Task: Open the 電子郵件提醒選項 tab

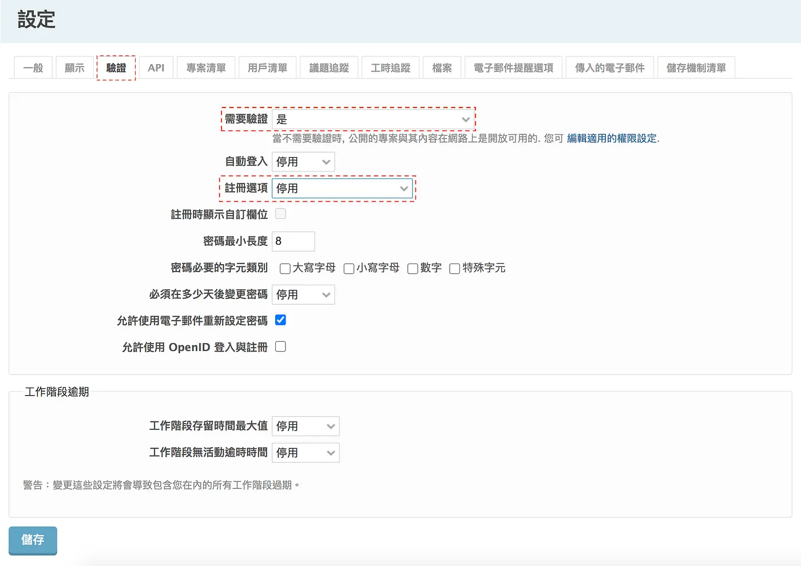Action: [514, 67]
